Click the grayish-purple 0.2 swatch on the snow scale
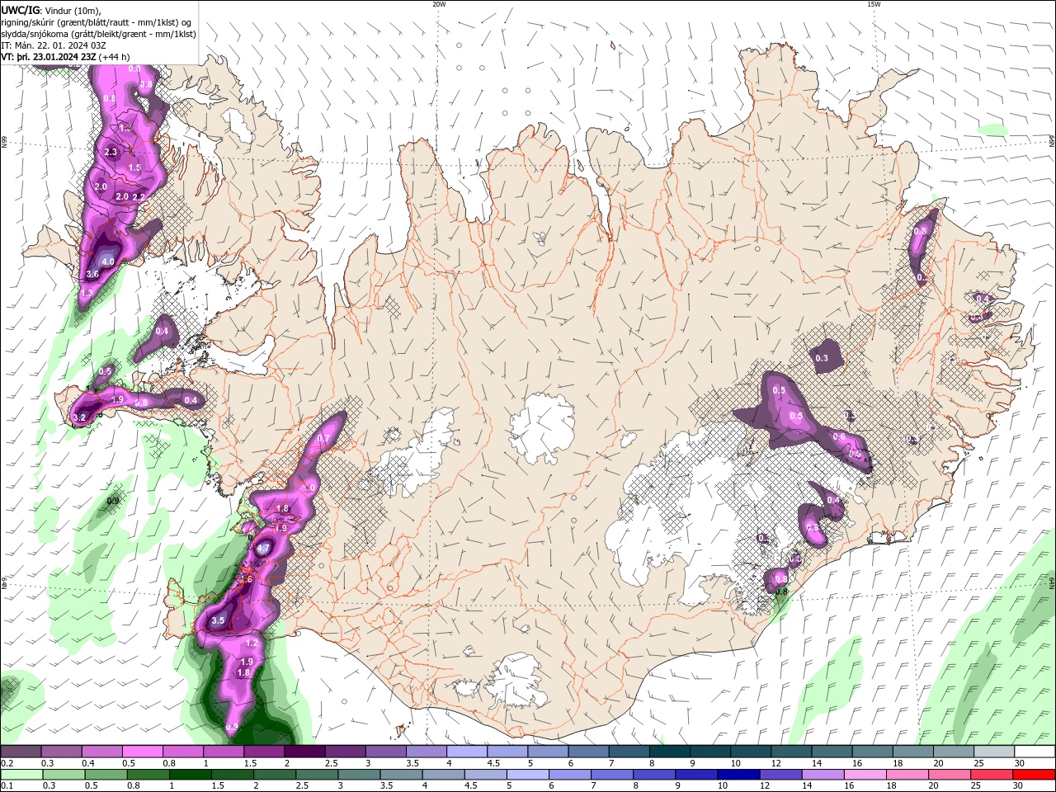1056x792 pixels. tap(21, 752)
